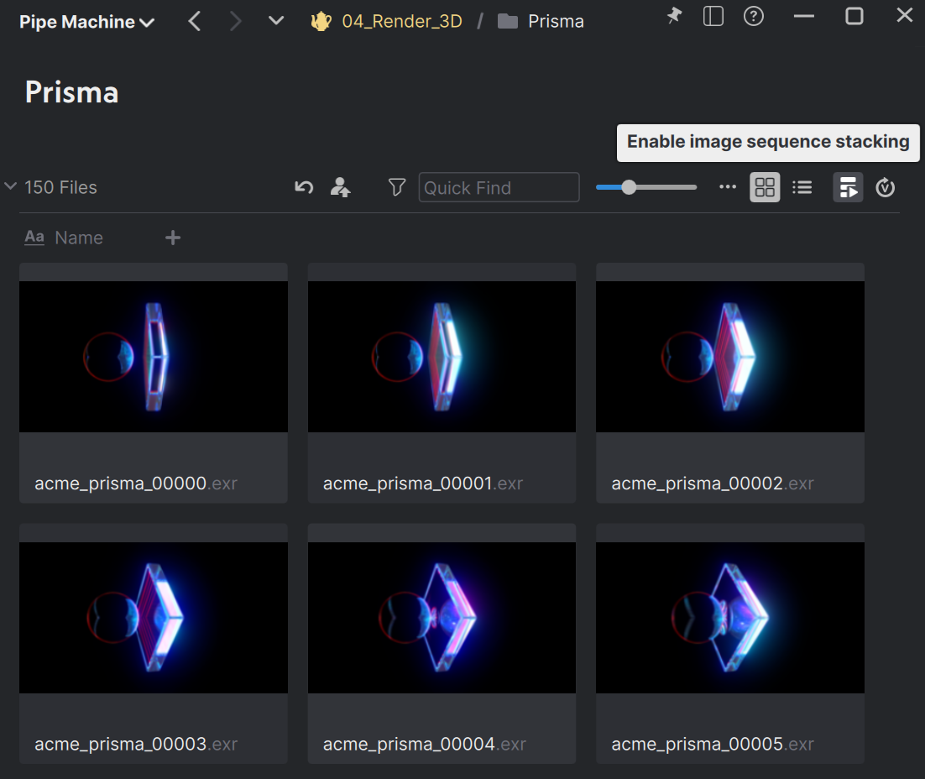925x779 pixels.
Task: Switch to grid thumbnail view
Action: [765, 187]
